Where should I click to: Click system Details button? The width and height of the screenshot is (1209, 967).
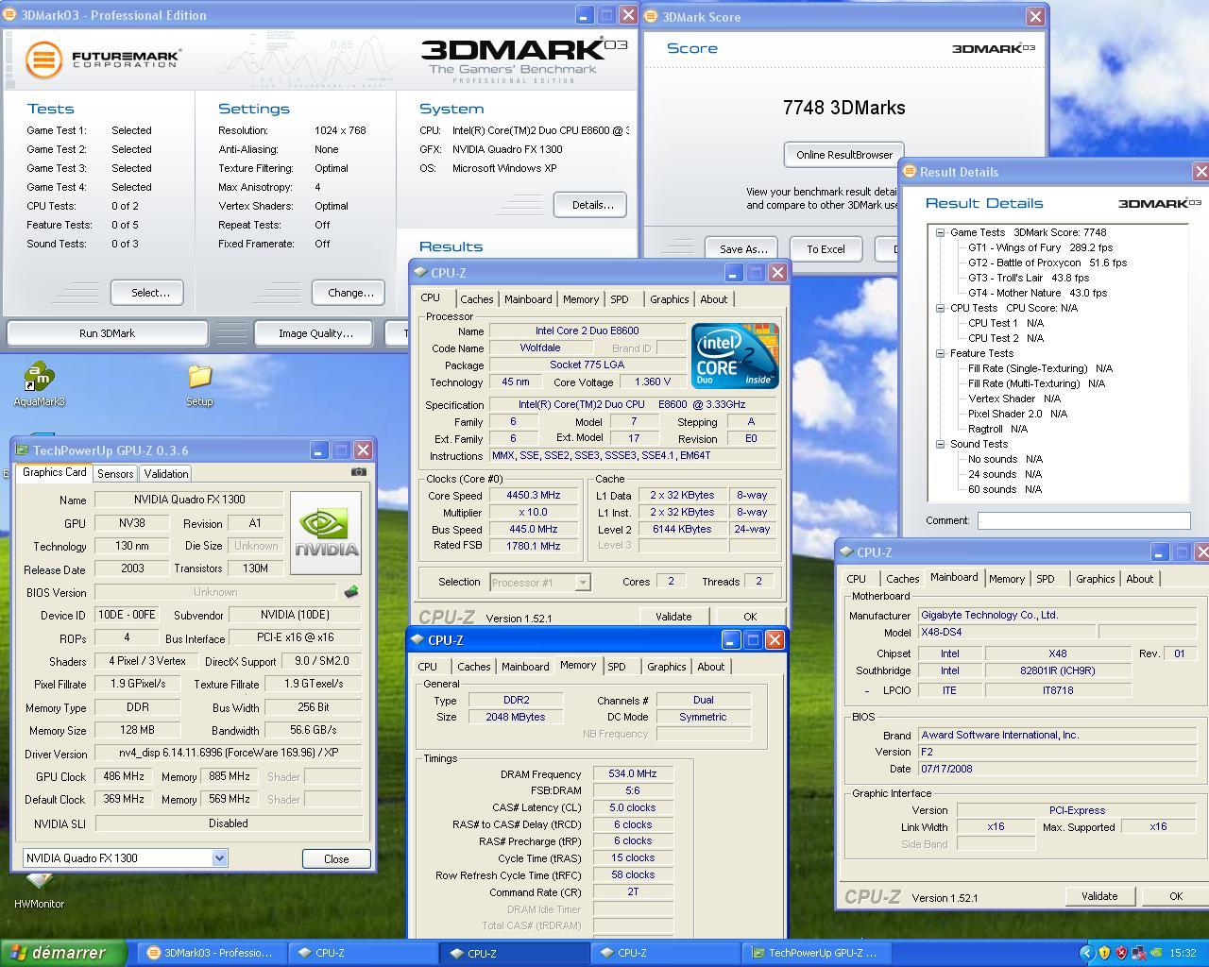[592, 205]
